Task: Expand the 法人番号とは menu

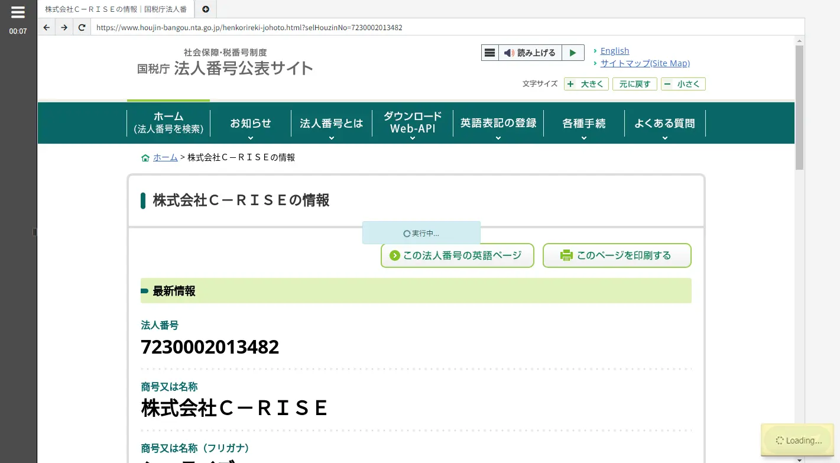Action: point(331,124)
